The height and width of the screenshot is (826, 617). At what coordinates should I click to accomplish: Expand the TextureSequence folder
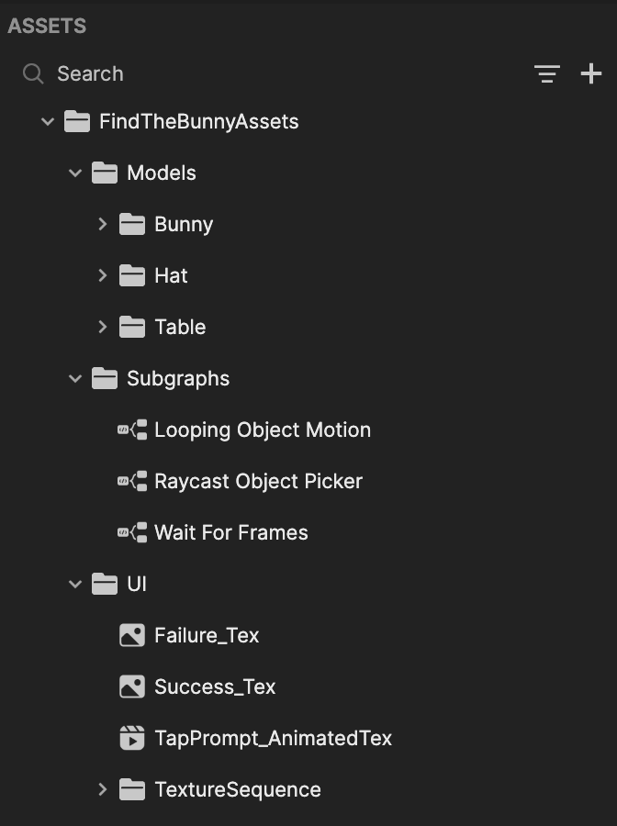(103, 789)
